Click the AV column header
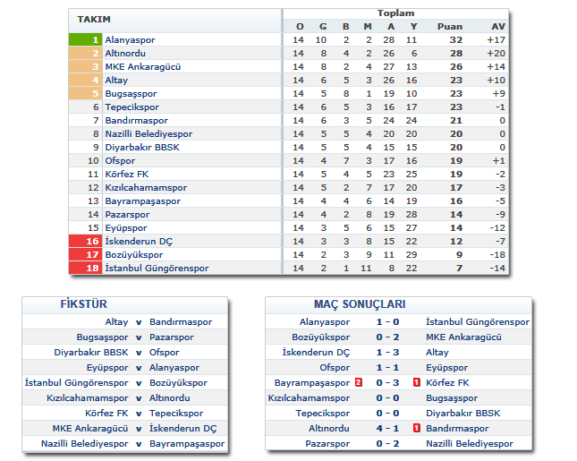The image size is (577, 461). pos(498,27)
